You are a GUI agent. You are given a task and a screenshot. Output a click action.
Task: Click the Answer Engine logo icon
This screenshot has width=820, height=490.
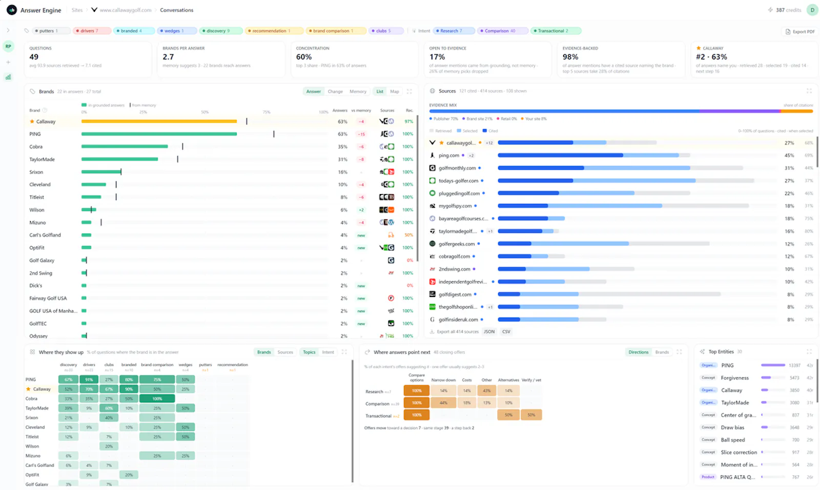[x=11, y=10]
